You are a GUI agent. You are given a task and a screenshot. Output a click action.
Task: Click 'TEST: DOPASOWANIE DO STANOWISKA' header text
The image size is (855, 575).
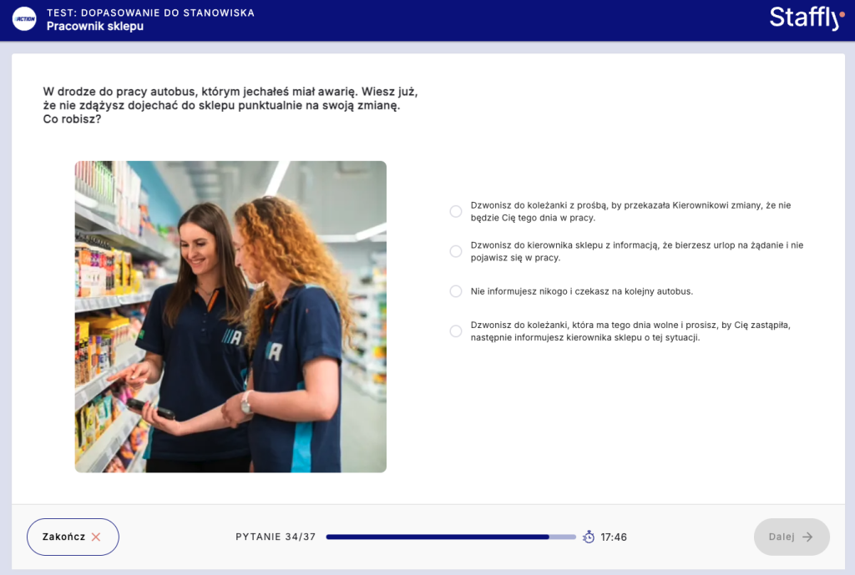(150, 13)
